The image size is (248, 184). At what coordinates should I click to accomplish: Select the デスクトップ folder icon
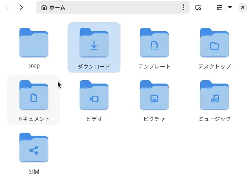[x=215, y=43]
